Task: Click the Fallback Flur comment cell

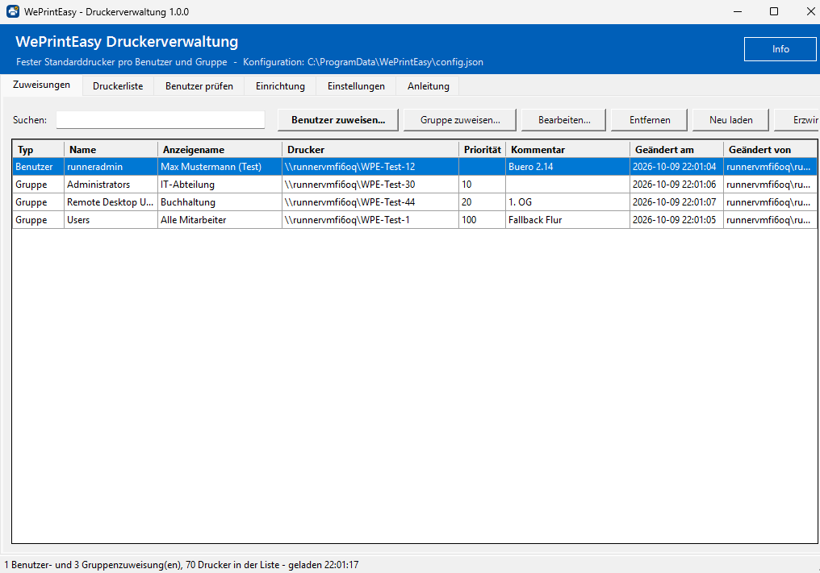Action: pyautogui.click(x=568, y=220)
